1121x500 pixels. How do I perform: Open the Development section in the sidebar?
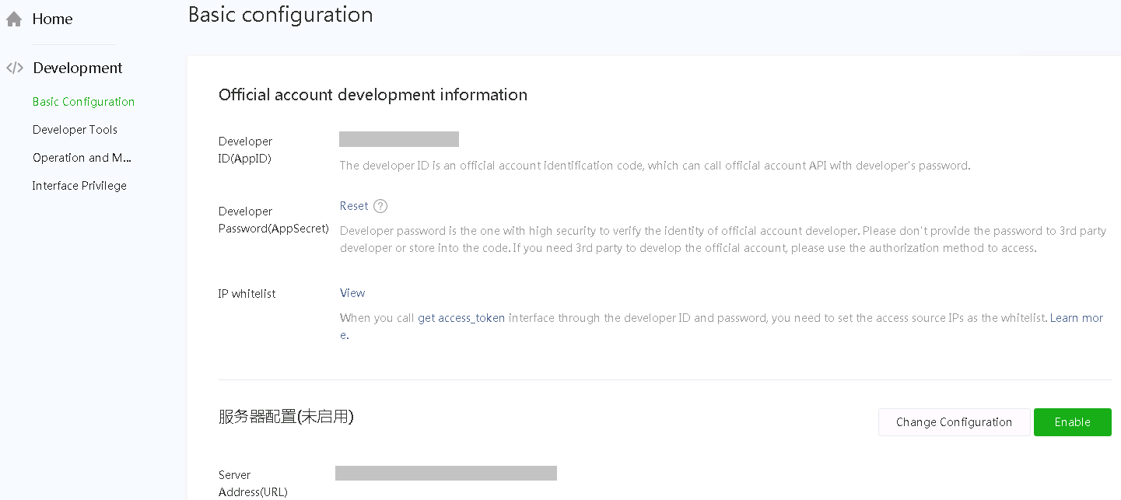point(78,68)
